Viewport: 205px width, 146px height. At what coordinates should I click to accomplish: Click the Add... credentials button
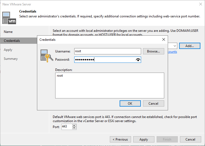[x=190, y=46]
